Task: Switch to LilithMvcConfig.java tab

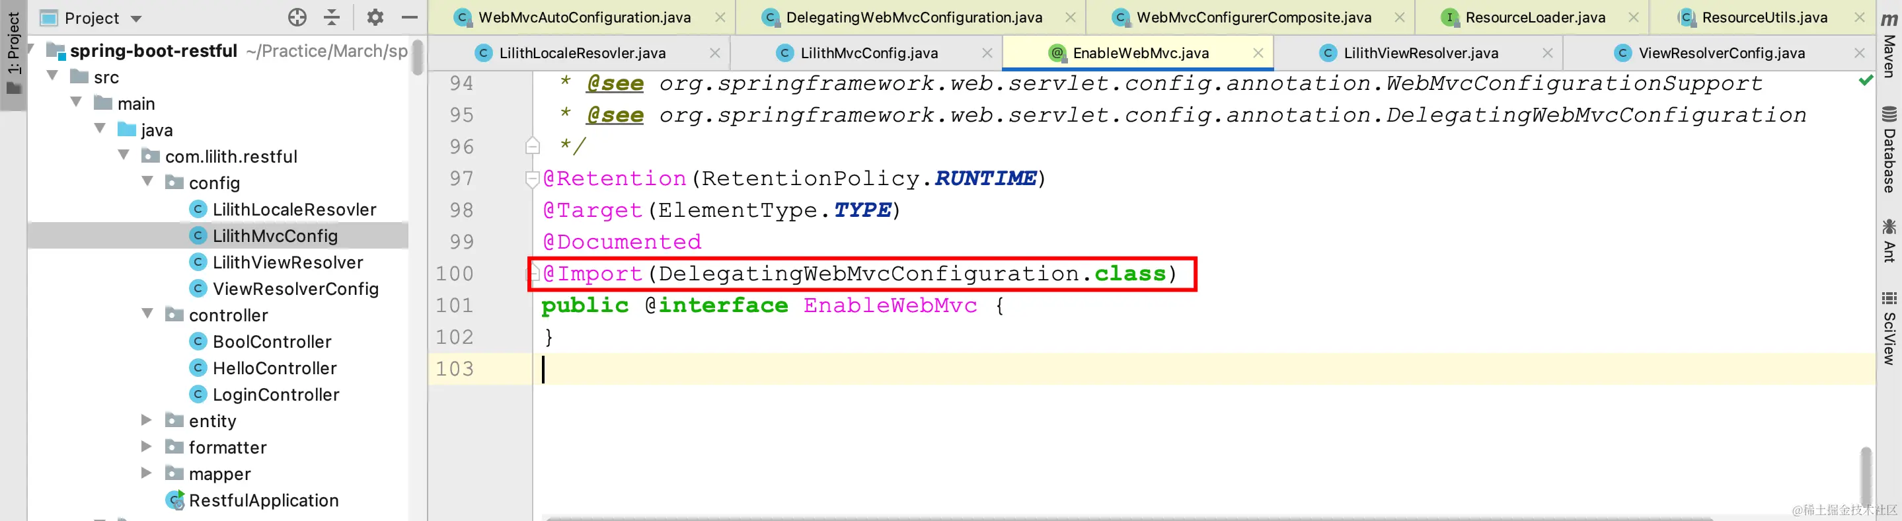Action: pos(869,53)
